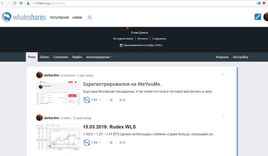Screen dimensions: 268x156
Task: Open the Кошелек wallet tab
Action: (x=222, y=57)
